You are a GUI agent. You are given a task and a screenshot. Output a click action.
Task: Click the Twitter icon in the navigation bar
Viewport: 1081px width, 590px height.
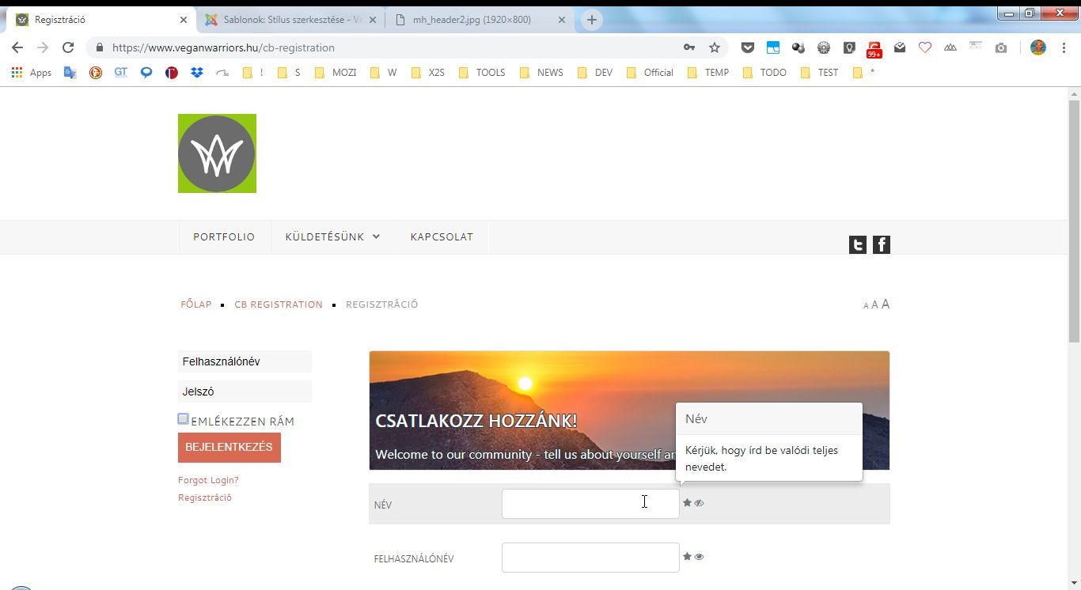(x=857, y=245)
